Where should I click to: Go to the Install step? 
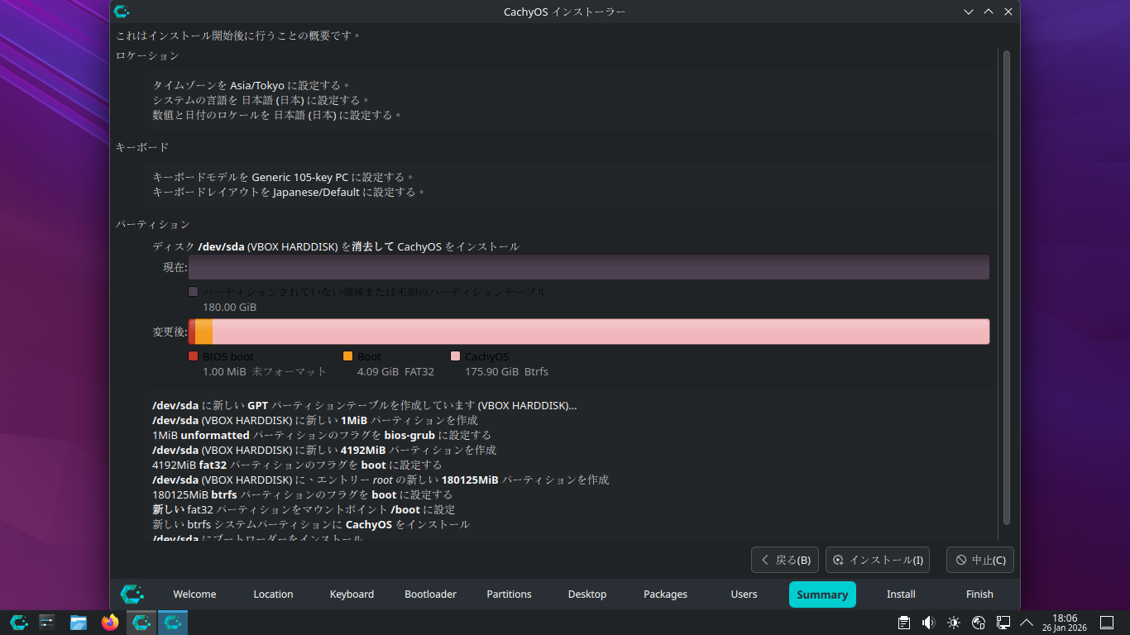[x=901, y=594]
